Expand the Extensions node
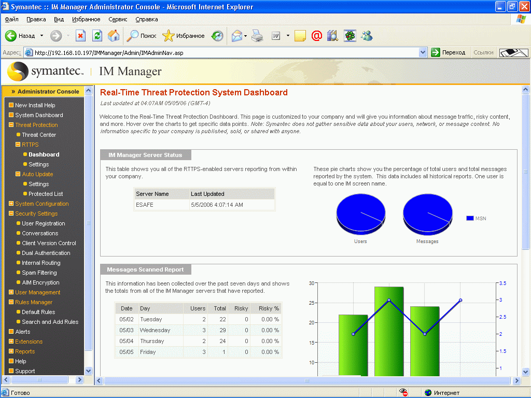 [x=11, y=342]
